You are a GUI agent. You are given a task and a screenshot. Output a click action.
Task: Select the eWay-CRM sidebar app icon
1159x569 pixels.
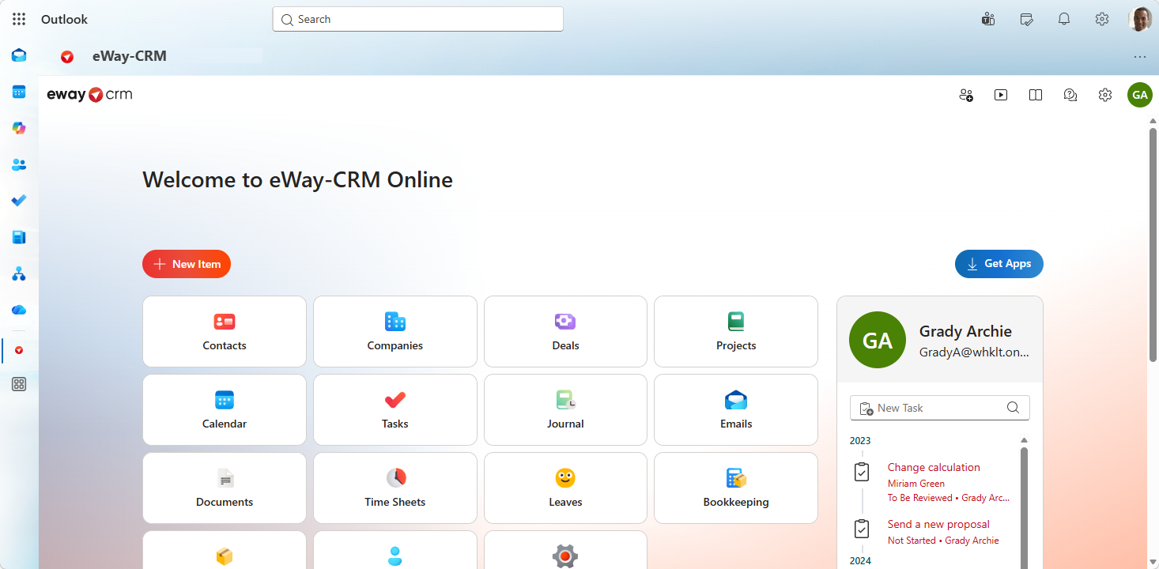pos(19,349)
